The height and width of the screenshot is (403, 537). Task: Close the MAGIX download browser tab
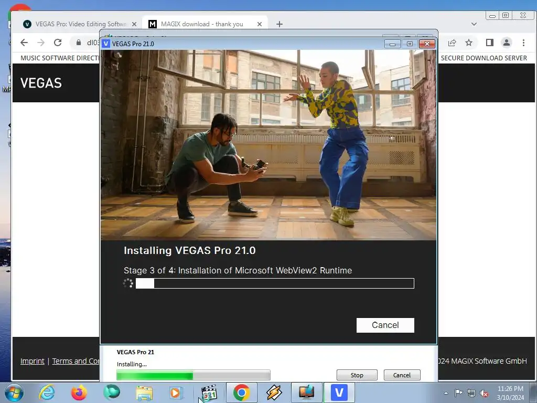pyautogui.click(x=259, y=24)
